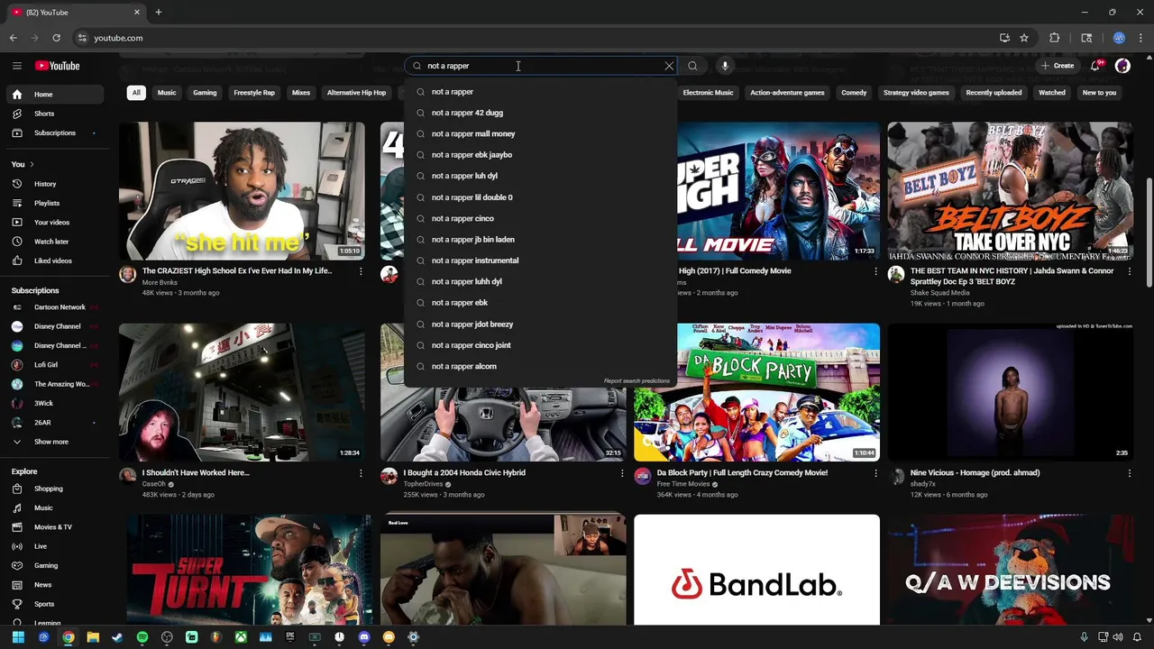This screenshot has height=649, width=1154.
Task: Open the account avatar menu
Action: pyautogui.click(x=1122, y=66)
